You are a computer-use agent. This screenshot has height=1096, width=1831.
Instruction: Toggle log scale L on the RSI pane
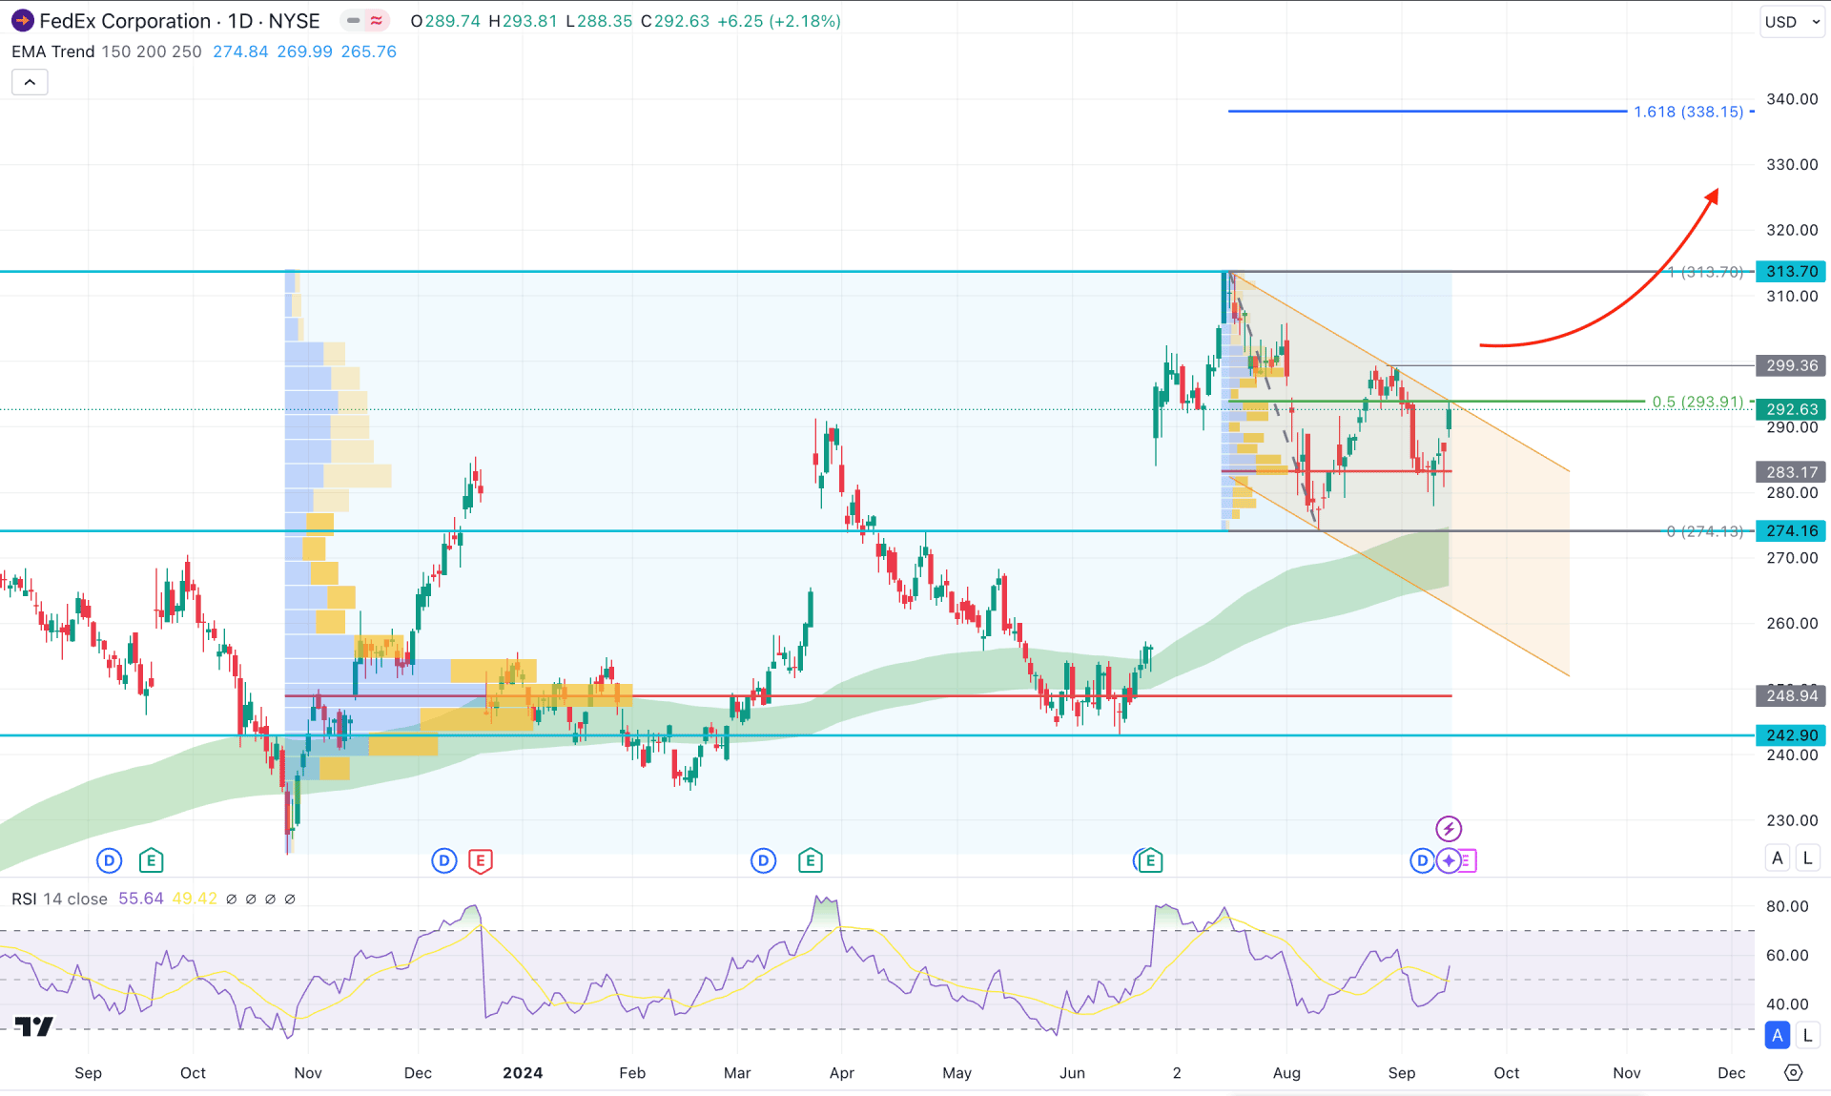[1807, 1035]
